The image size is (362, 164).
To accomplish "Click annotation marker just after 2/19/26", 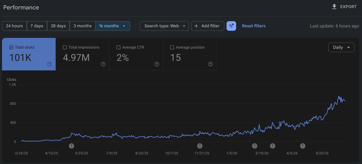I will (x=272, y=146).
